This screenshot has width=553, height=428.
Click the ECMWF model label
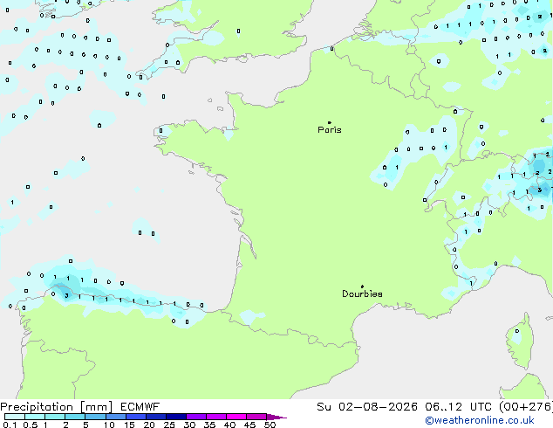(x=140, y=407)
